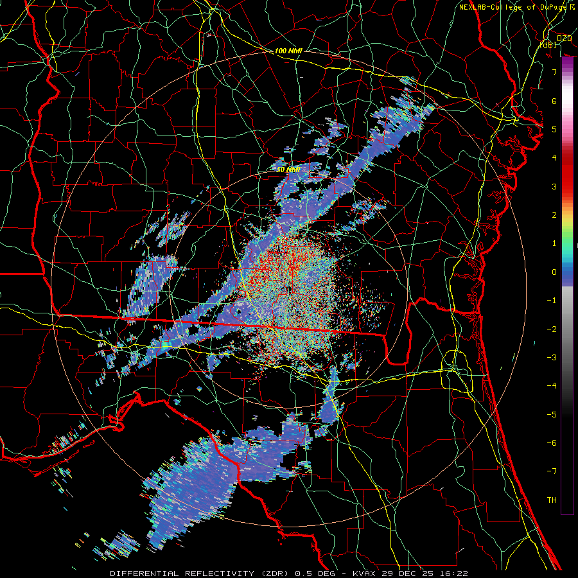Click the 'TH' label on the color scale
Screen dimensions: 578x578
coord(552,500)
